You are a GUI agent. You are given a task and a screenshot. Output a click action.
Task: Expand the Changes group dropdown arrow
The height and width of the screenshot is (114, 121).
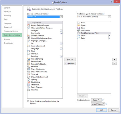pyautogui.click(x=61, y=30)
